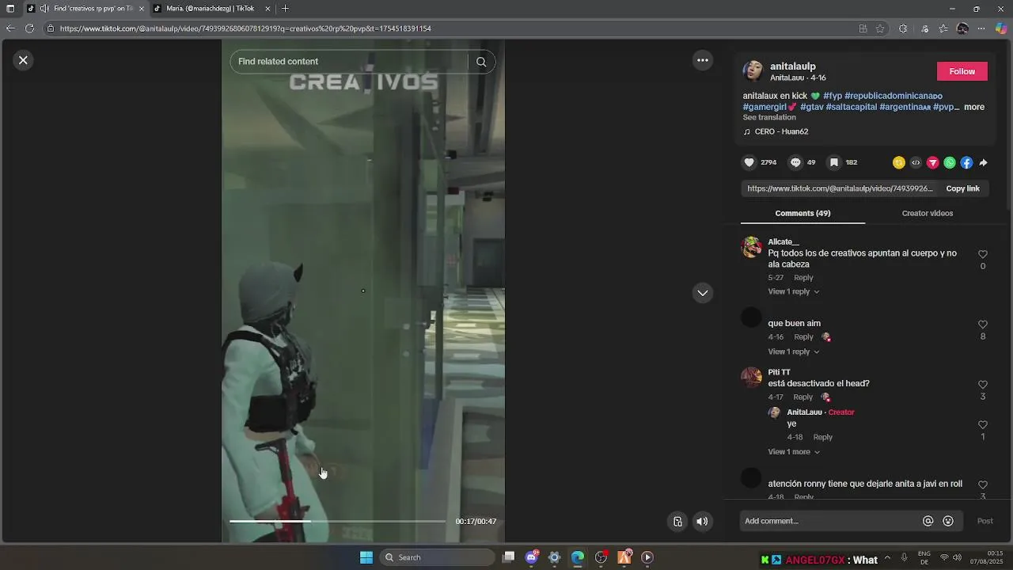Image resolution: width=1013 pixels, height=570 pixels.
Task: Click See translation under the caption
Action: pyautogui.click(x=769, y=117)
